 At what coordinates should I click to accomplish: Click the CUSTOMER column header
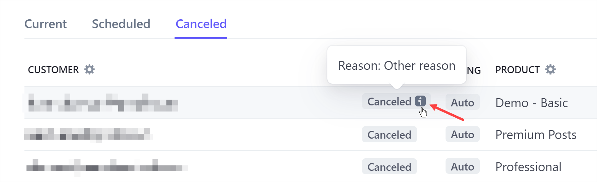coord(53,70)
